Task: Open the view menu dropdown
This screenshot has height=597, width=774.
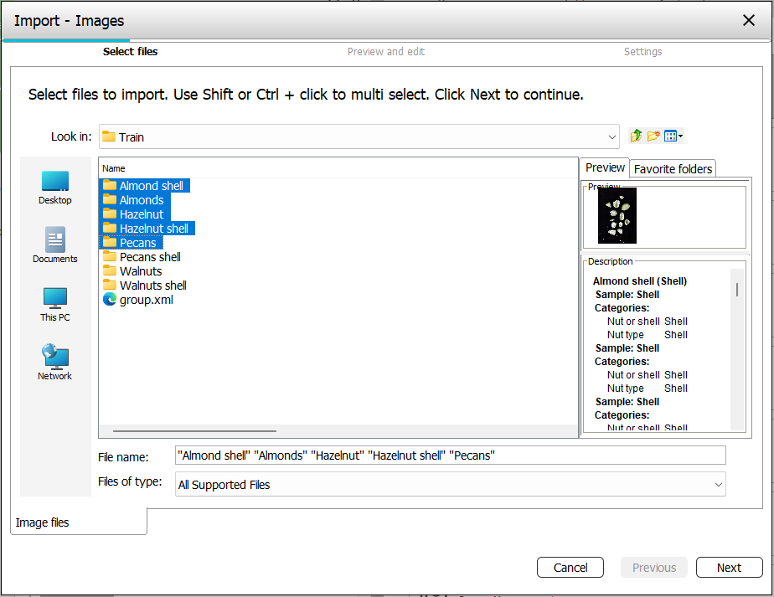Action: pos(674,136)
